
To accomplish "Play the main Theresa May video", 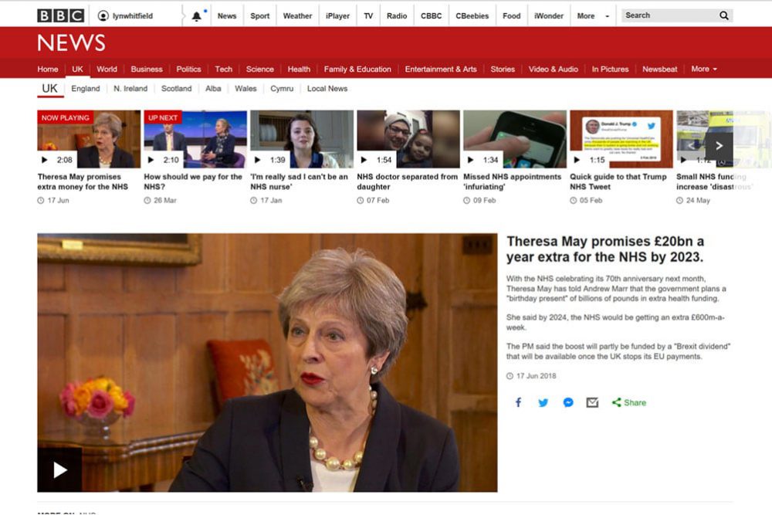I will click(x=59, y=469).
